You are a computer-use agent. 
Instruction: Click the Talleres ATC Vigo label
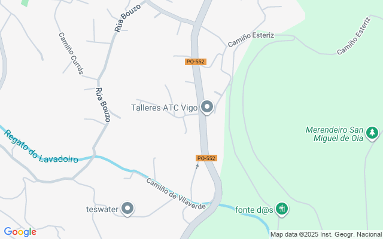tap(165, 108)
